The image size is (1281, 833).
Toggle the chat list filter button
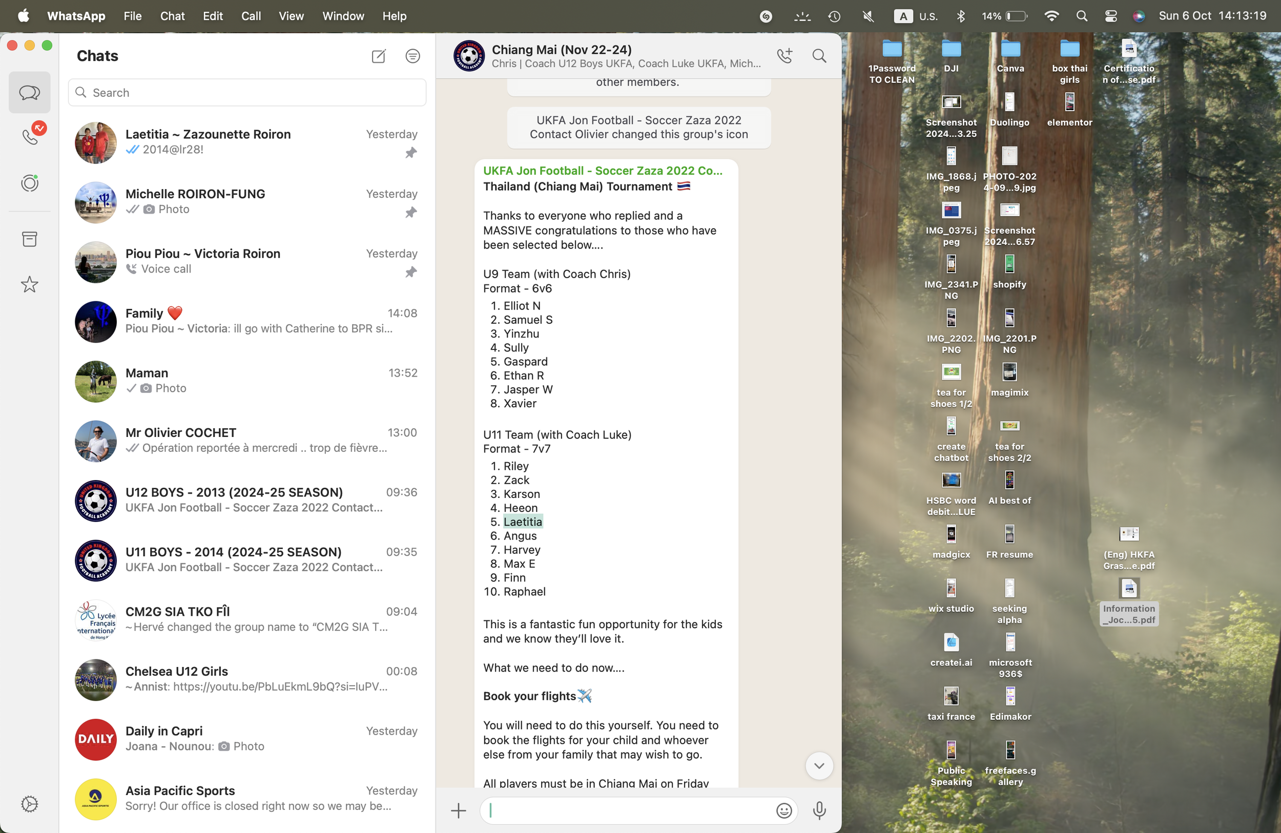click(413, 56)
